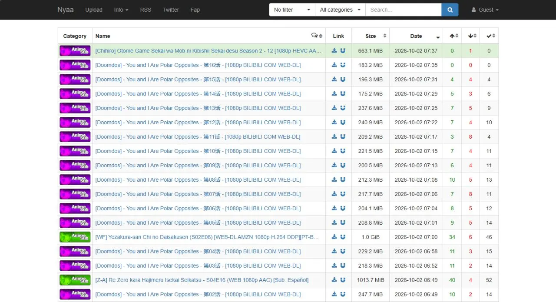The image size is (556, 302).
Task: Download torrent for Polar Opposites 第03话
Action: (334, 266)
